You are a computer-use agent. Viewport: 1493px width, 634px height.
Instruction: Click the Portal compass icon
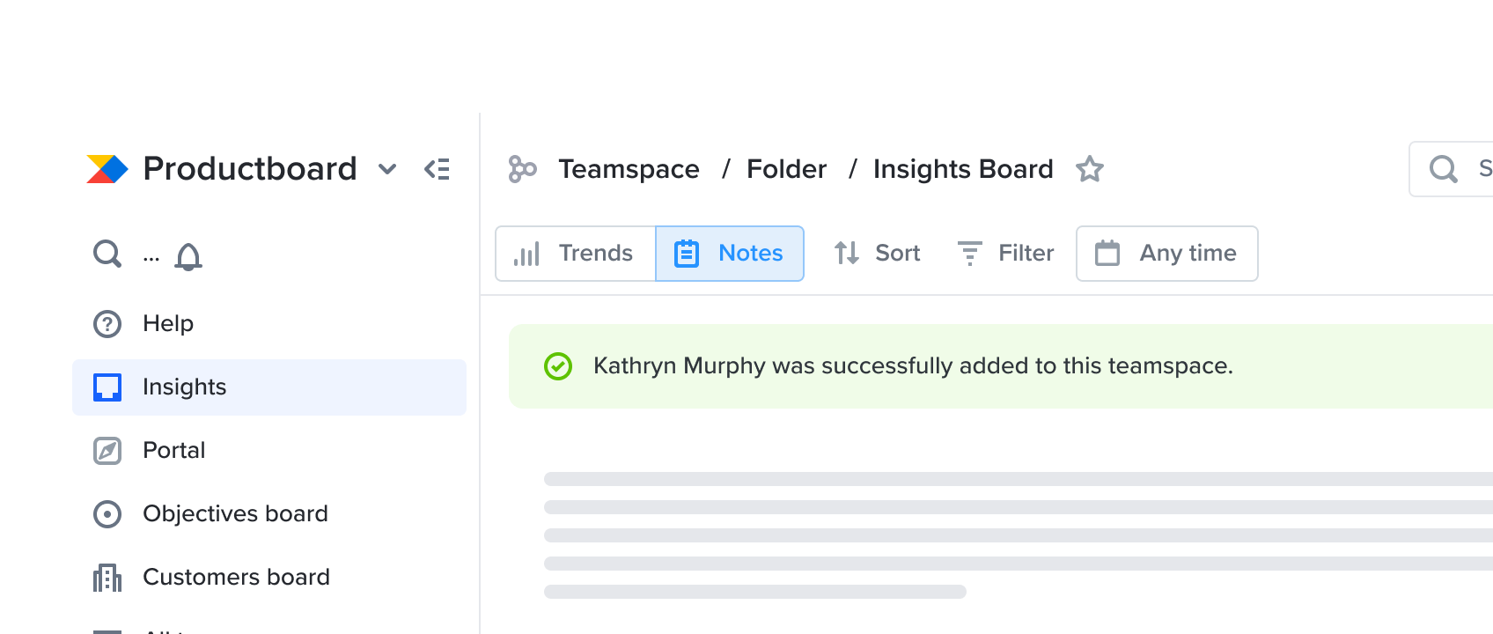pyautogui.click(x=107, y=451)
